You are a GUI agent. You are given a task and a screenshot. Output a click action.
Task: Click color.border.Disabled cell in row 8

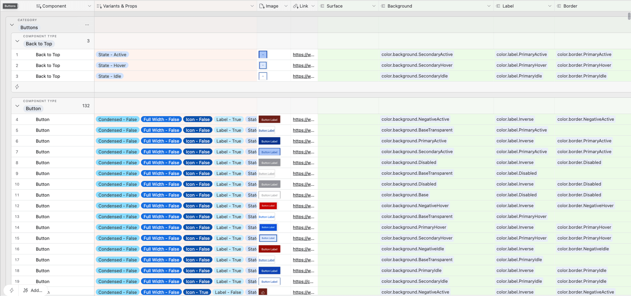point(579,162)
